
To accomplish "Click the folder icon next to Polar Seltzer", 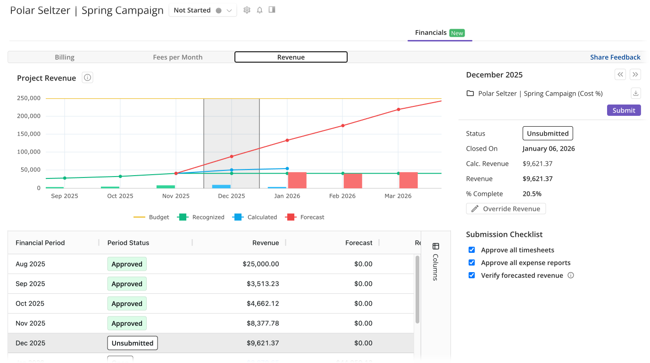I will (470, 93).
